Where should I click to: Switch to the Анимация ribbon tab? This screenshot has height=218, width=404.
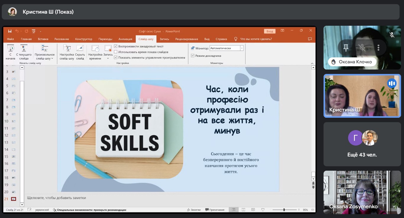tap(125, 39)
